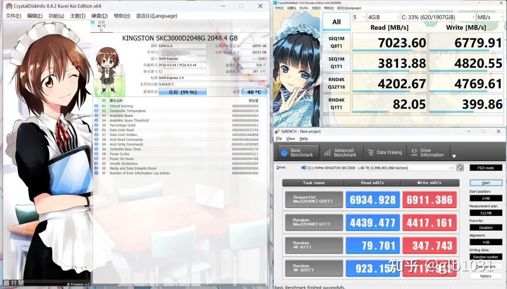This screenshot has width=507, height=289.
Task: Click the 40 °C temperature indicator
Action: (x=254, y=92)
